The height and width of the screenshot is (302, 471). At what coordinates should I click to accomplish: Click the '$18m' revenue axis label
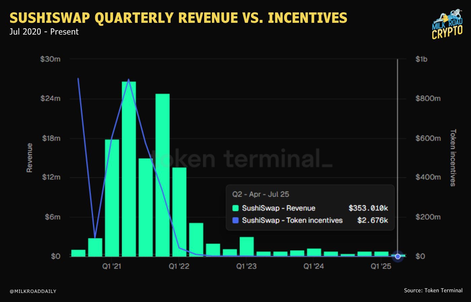coord(51,138)
